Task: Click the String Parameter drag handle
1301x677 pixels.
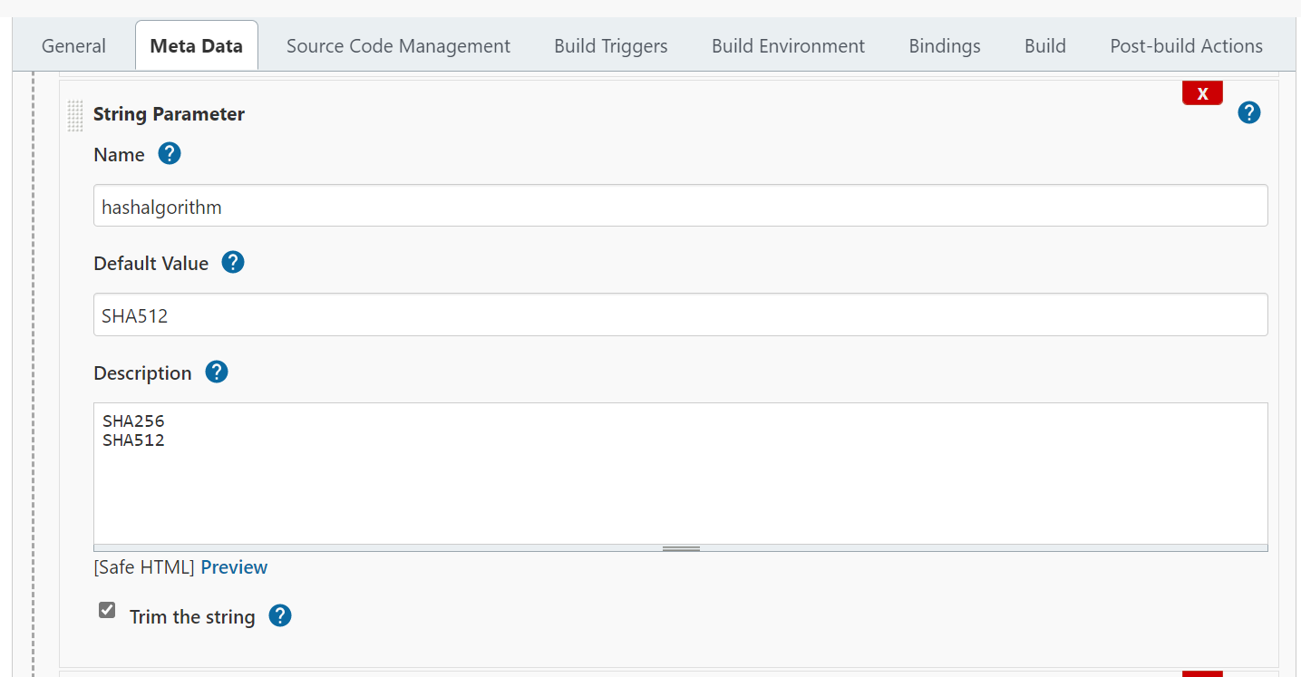Action: pos(75,115)
